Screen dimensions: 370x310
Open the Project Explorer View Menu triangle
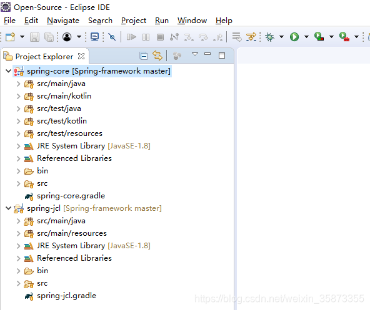195,54
